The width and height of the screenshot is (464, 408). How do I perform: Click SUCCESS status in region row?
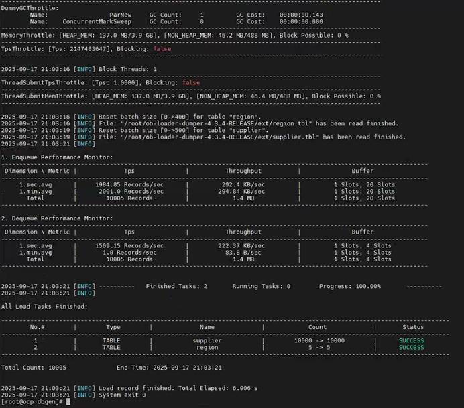411,348
